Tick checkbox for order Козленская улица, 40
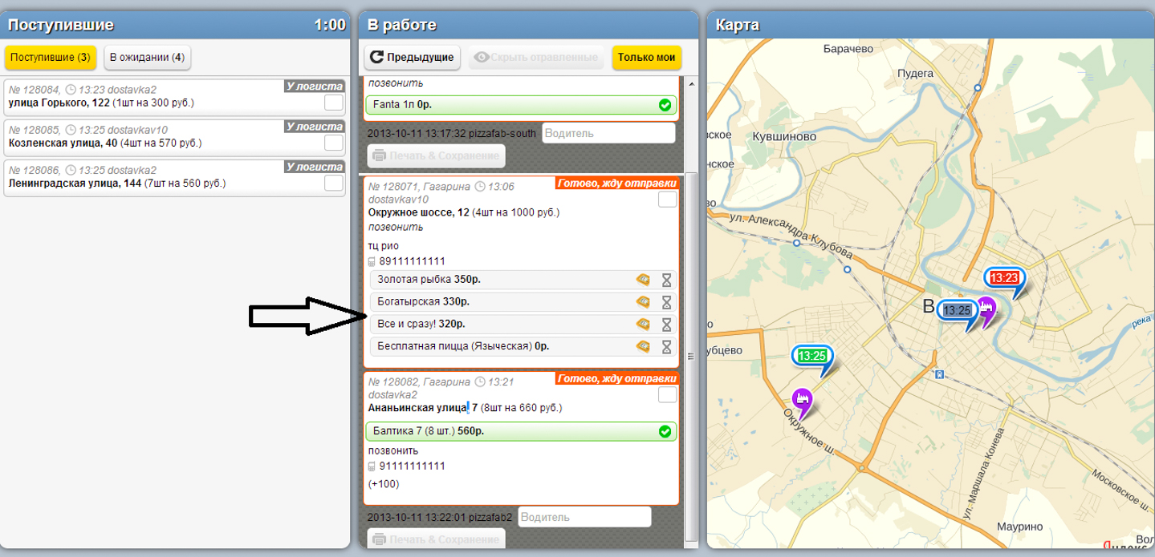Viewport: 1155px width, 557px height. point(334,143)
